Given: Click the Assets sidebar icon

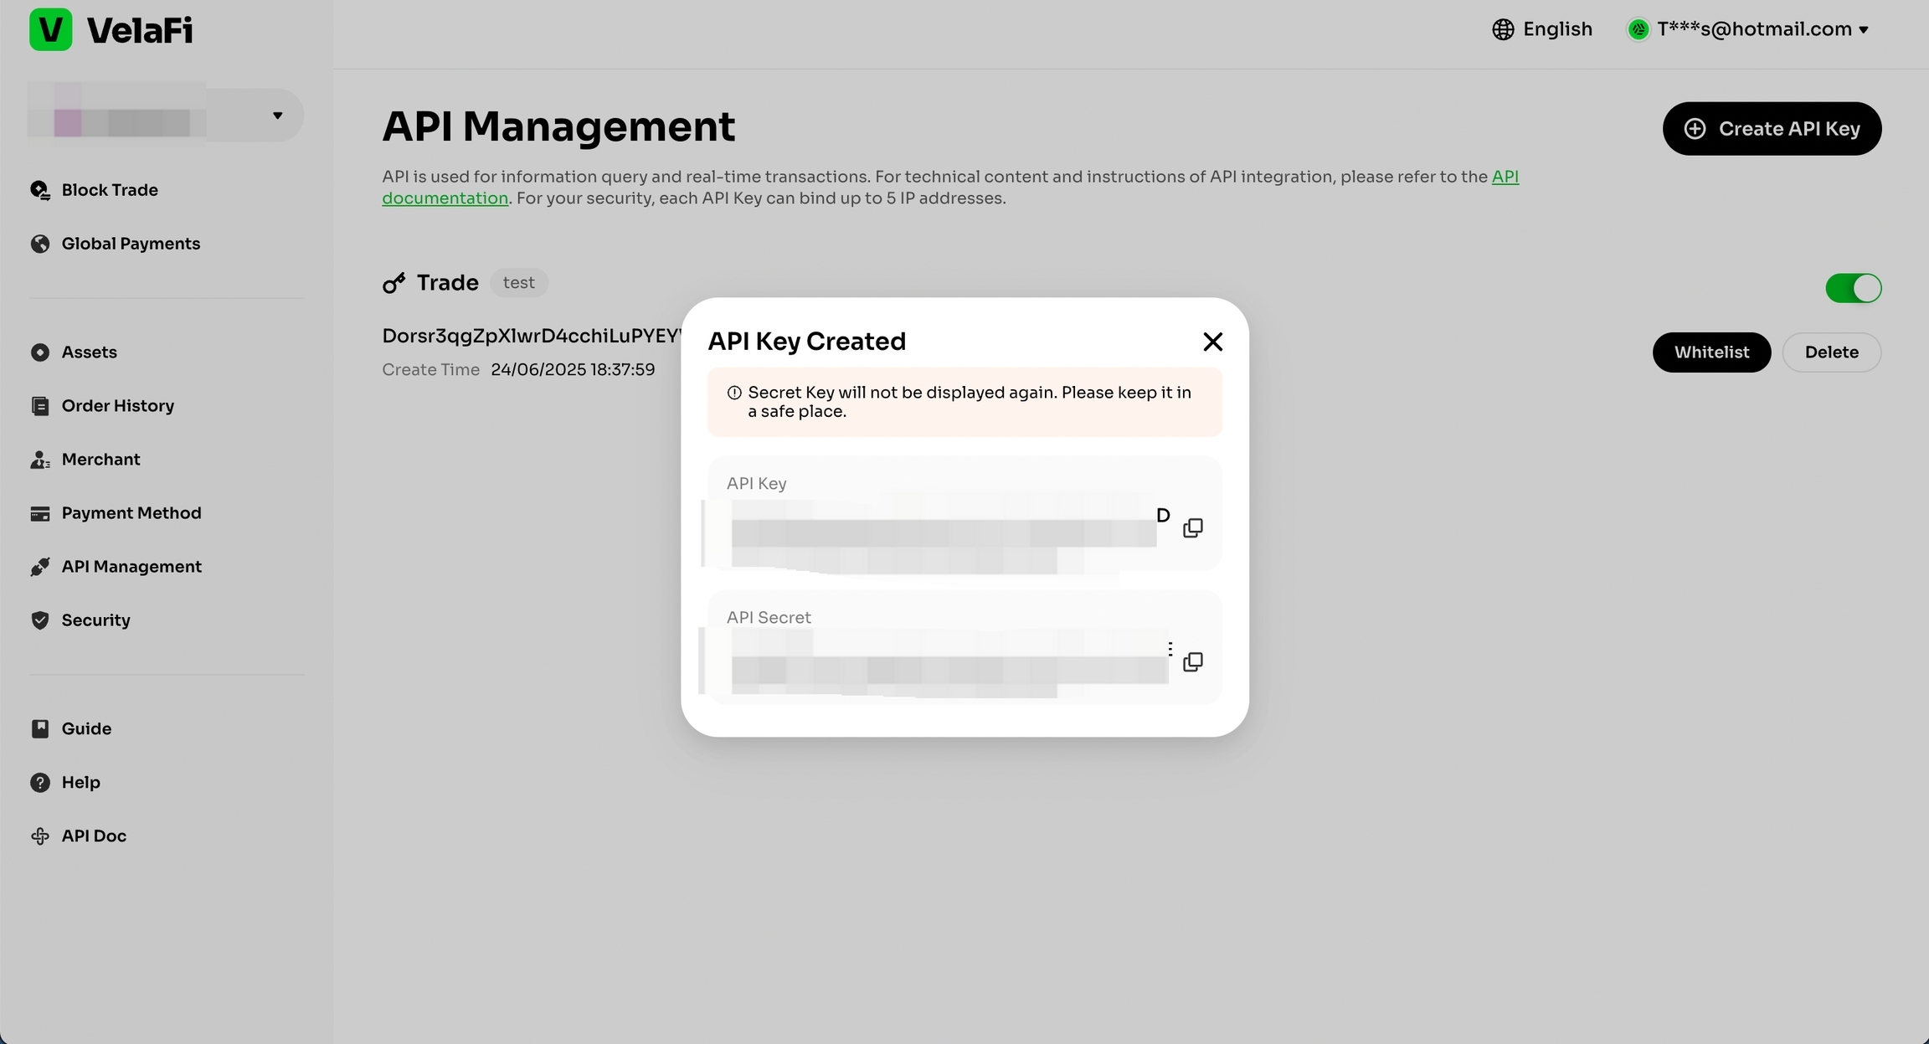Looking at the screenshot, I should pos(39,352).
